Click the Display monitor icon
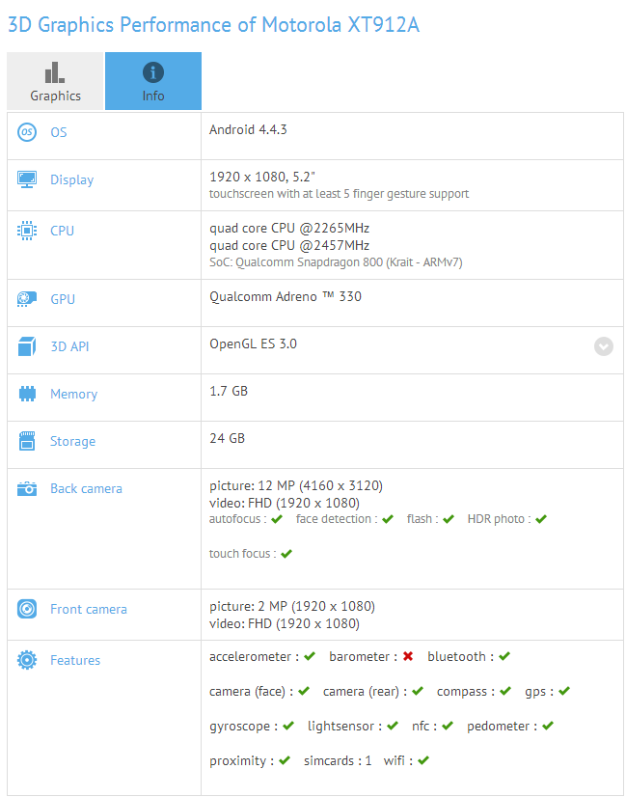Screen dimensions: 626x797 (27, 179)
